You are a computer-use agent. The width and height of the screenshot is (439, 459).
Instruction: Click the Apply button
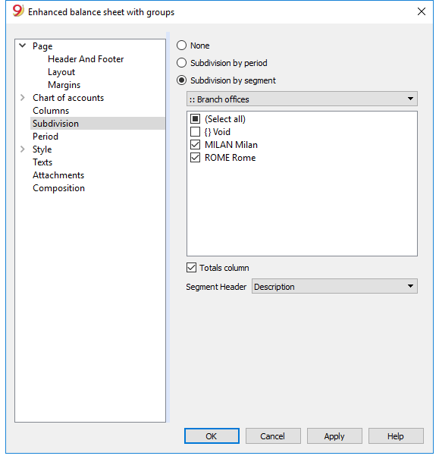(334, 436)
